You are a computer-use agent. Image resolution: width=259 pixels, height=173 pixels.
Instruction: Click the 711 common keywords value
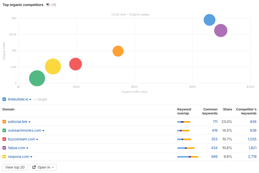point(215,122)
